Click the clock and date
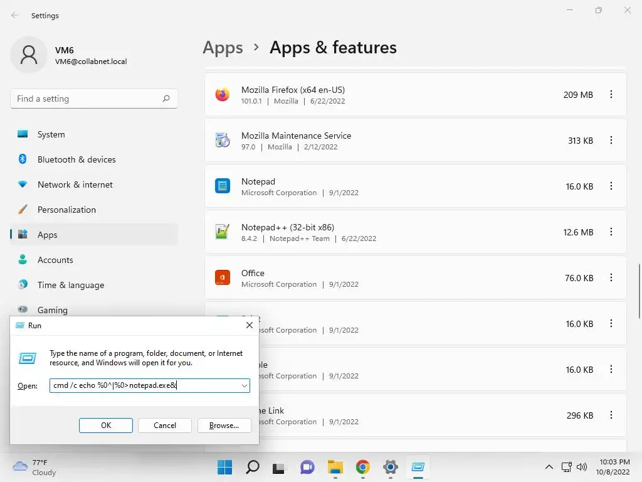Screen dimensions: 642x482 (x=613, y=467)
